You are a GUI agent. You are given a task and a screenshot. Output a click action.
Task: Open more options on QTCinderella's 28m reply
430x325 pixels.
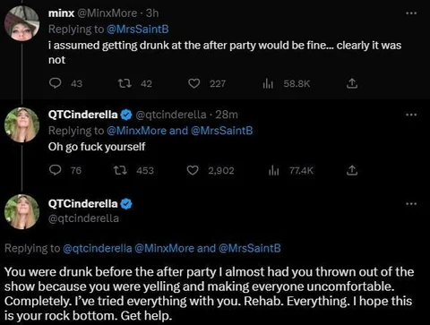[411, 115]
